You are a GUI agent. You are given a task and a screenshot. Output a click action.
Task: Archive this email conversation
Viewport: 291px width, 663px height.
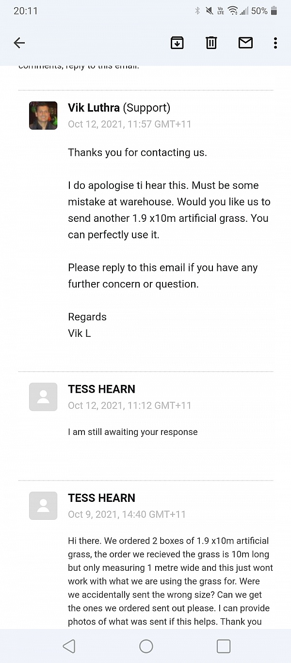[x=177, y=43]
